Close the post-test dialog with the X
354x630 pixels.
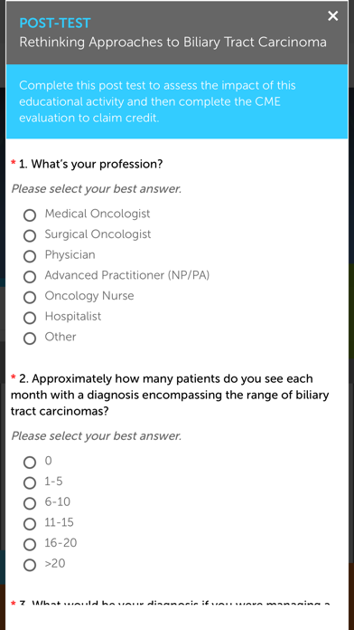pyautogui.click(x=332, y=16)
